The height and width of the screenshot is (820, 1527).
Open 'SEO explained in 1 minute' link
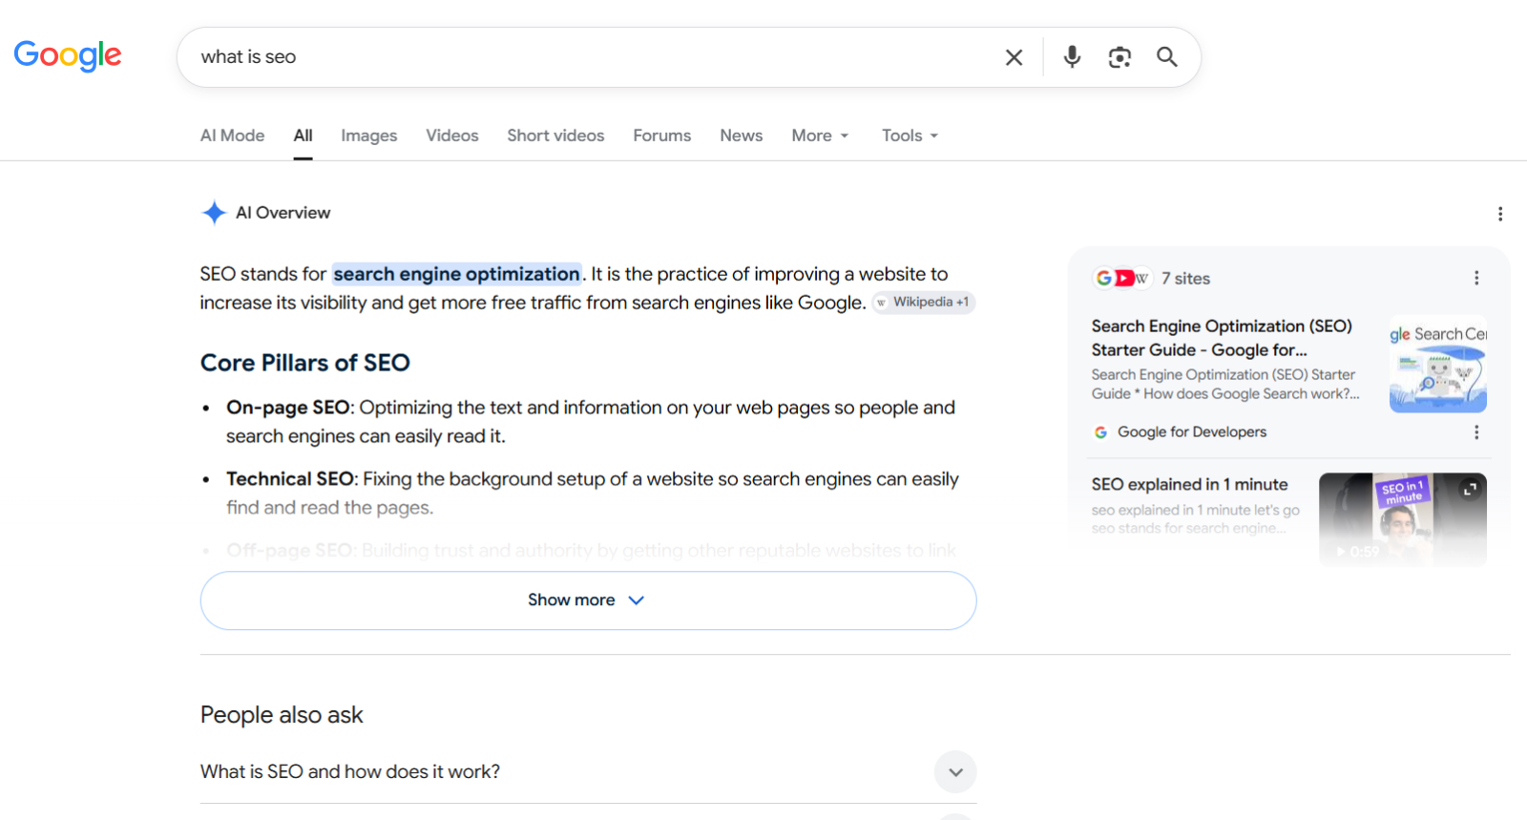tap(1189, 484)
